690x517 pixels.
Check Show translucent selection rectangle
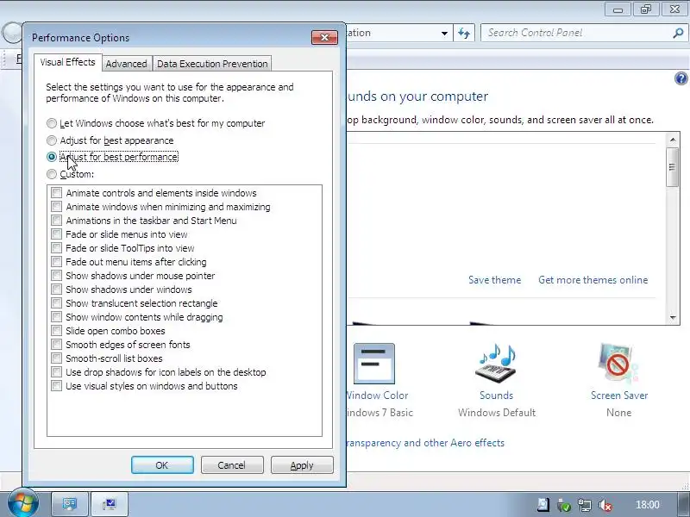[x=56, y=303]
